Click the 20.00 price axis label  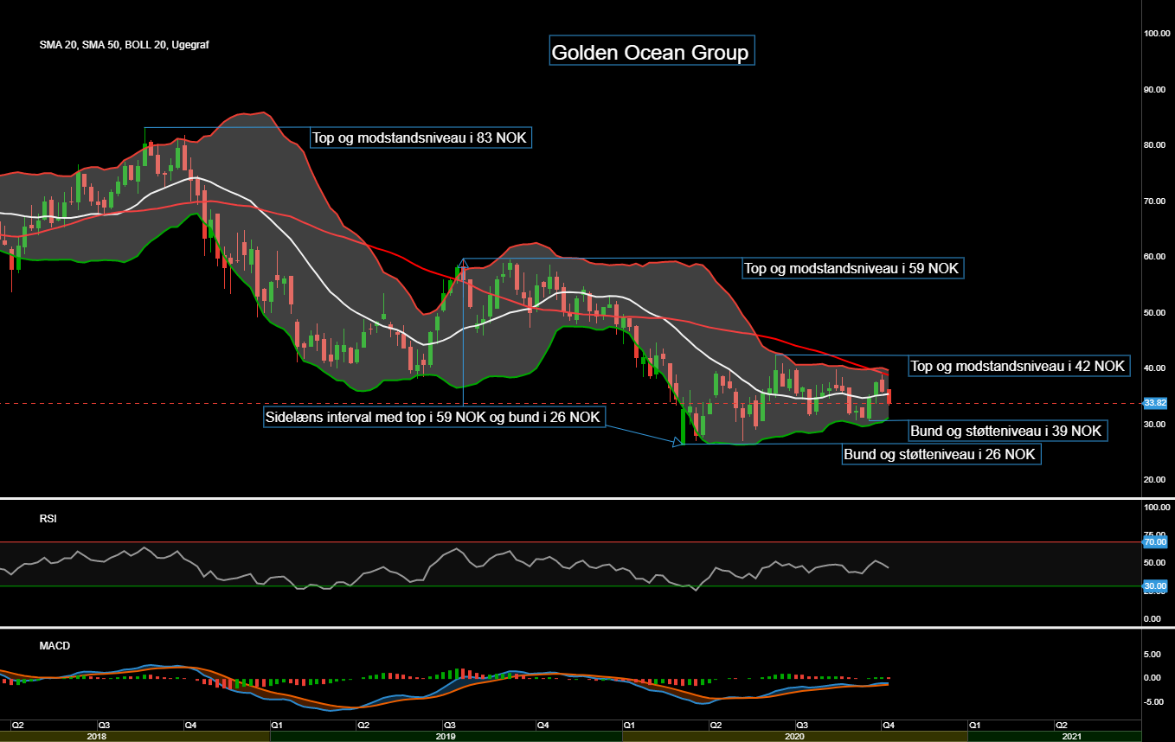[1155, 480]
